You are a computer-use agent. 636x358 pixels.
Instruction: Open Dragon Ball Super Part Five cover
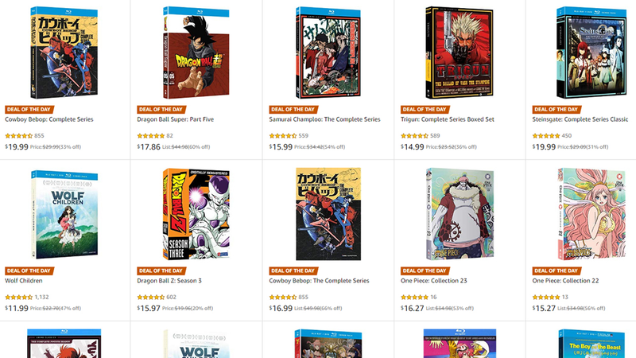196,53
